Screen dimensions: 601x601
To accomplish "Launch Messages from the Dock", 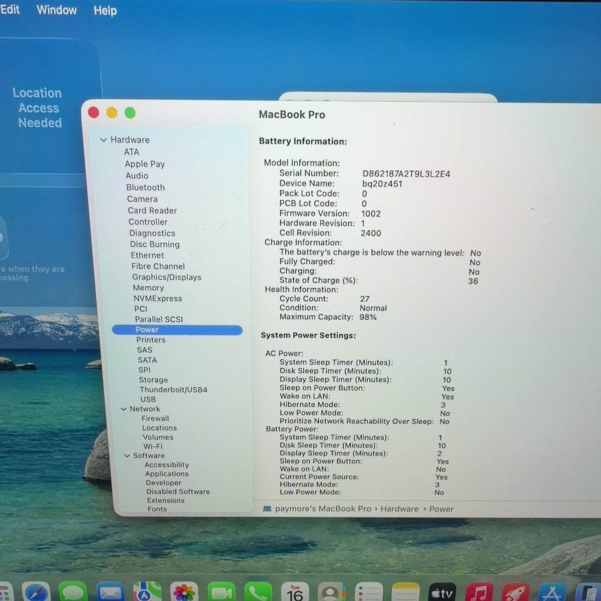I will pyautogui.click(x=73, y=592).
